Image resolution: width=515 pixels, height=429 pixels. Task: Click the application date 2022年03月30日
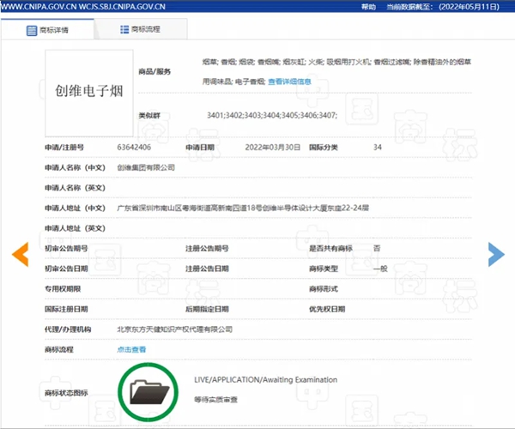270,148
